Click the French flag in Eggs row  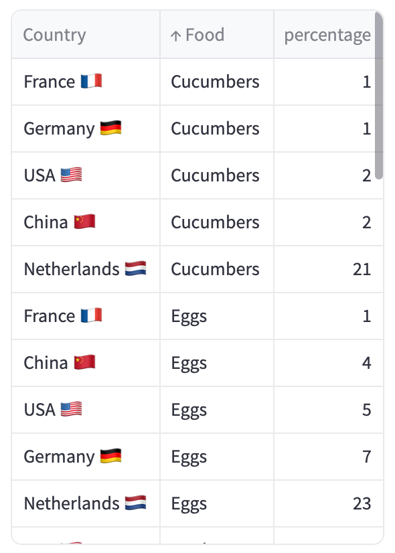click(91, 315)
